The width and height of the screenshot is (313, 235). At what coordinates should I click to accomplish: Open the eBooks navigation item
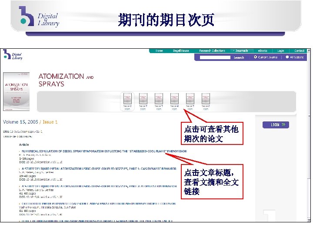262,51
